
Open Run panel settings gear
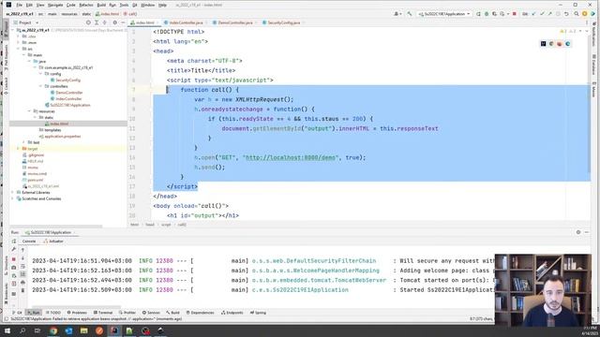[578, 232]
